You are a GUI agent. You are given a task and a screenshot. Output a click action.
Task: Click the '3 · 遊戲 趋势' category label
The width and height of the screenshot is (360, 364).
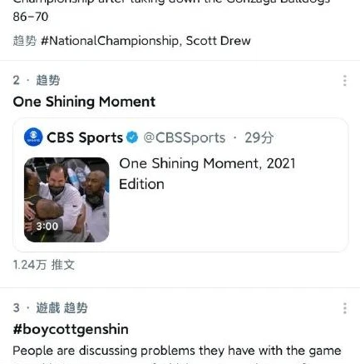(50, 308)
